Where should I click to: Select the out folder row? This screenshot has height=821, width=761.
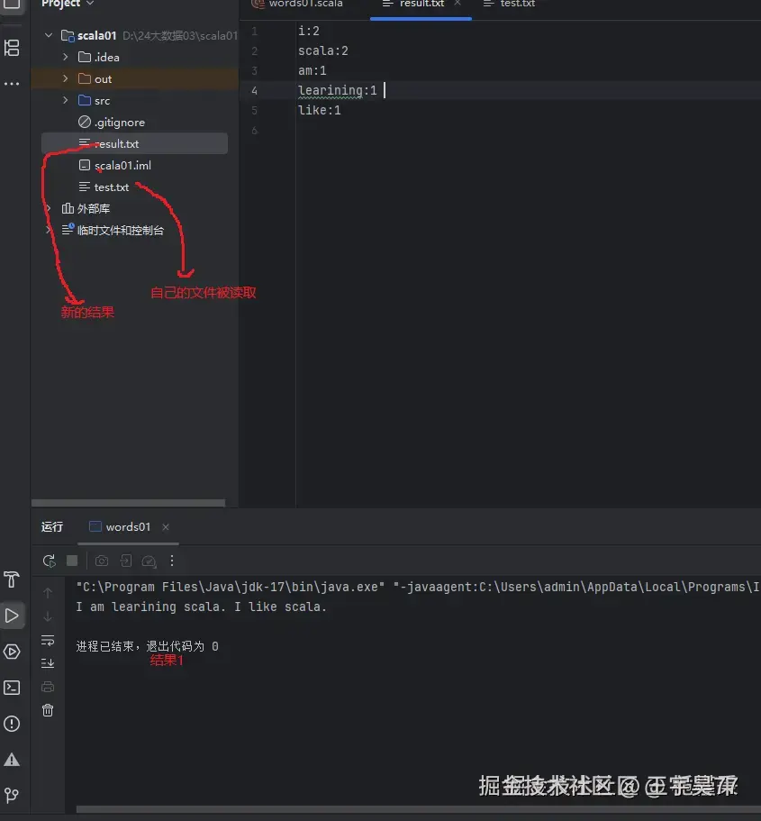click(x=134, y=78)
